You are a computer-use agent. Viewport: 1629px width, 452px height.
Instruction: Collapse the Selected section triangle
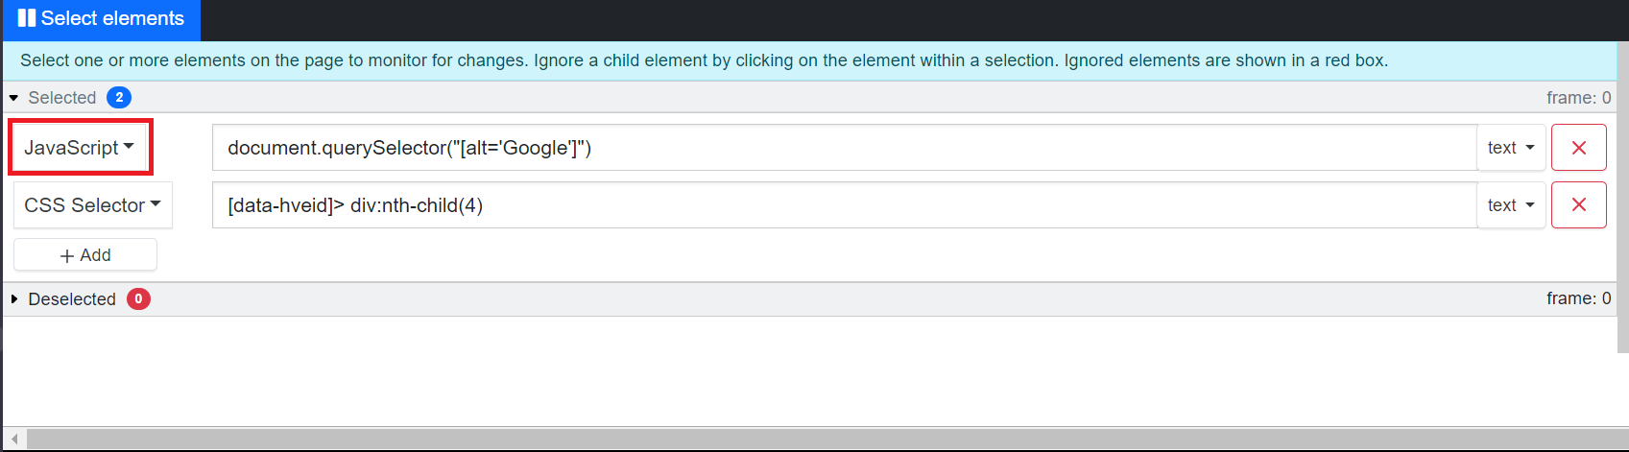(14, 98)
